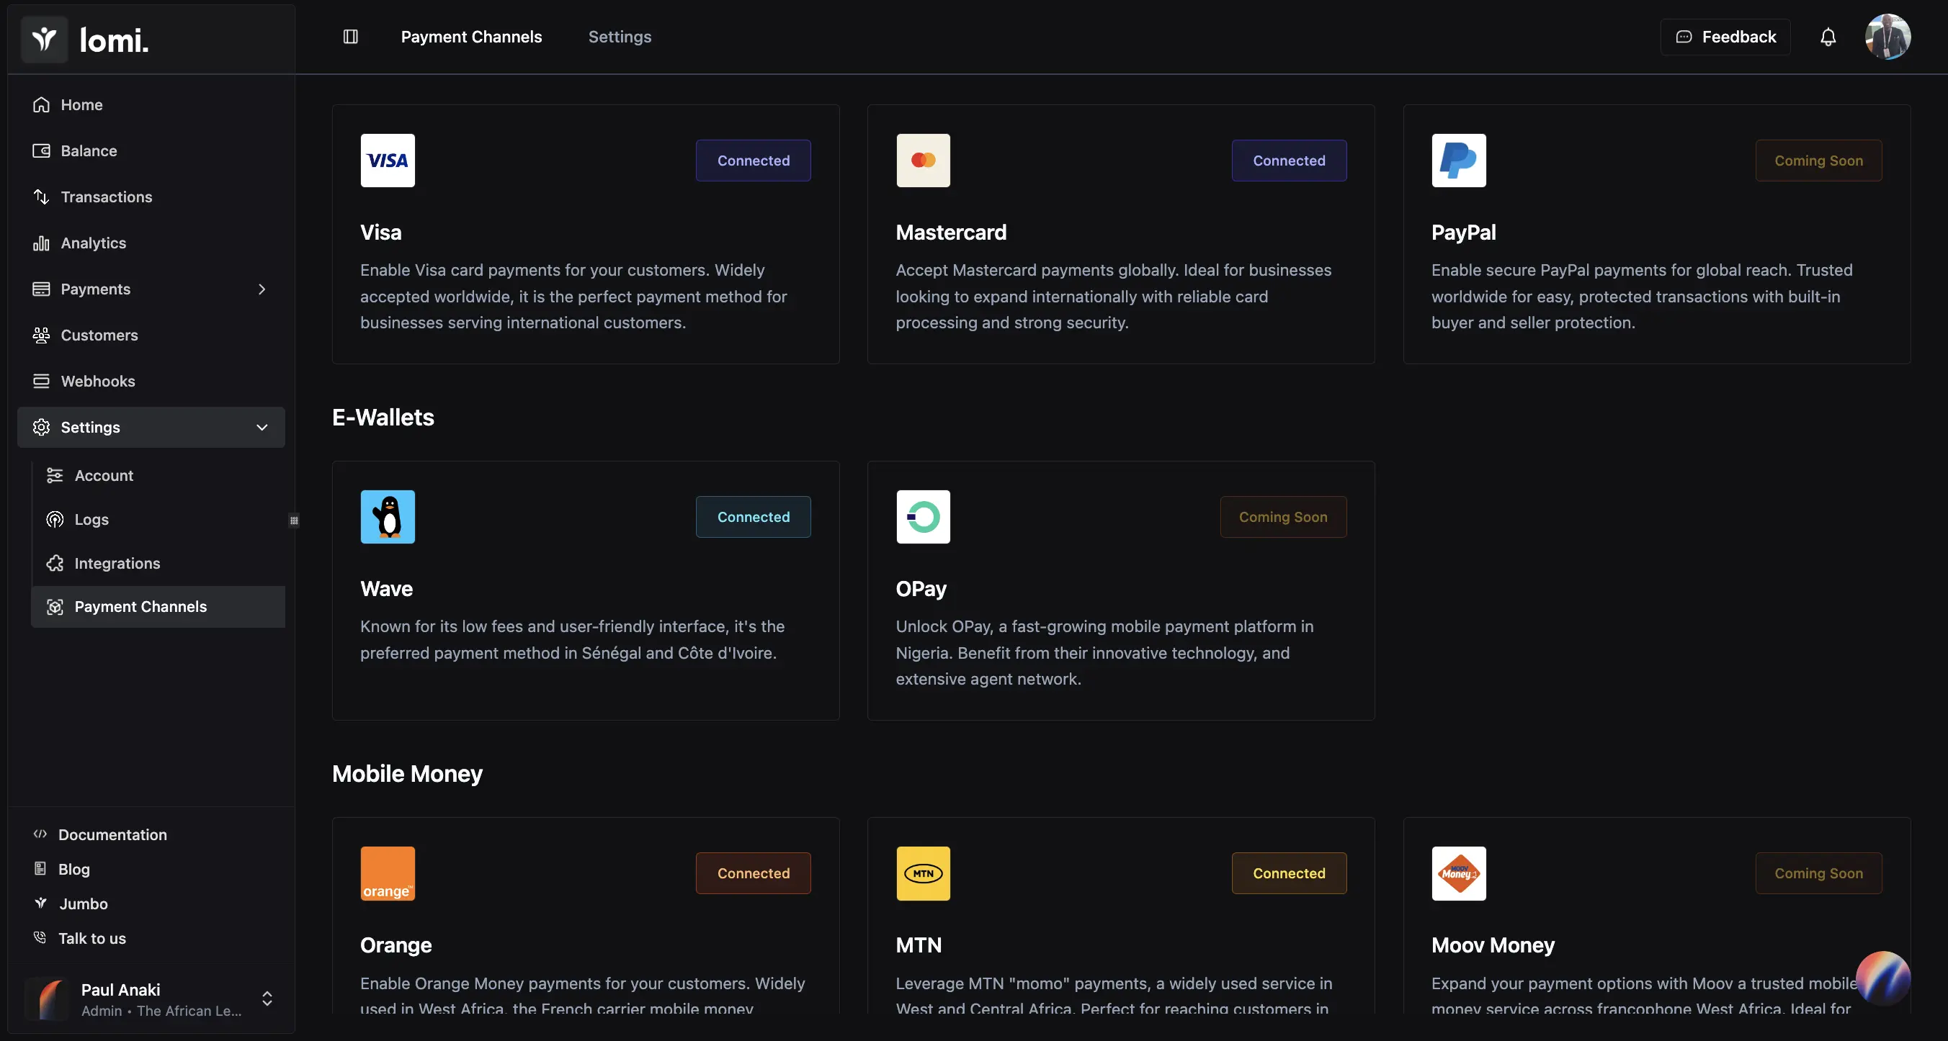The width and height of the screenshot is (1948, 1041).
Task: Open the Blog link
Action: 74,869
